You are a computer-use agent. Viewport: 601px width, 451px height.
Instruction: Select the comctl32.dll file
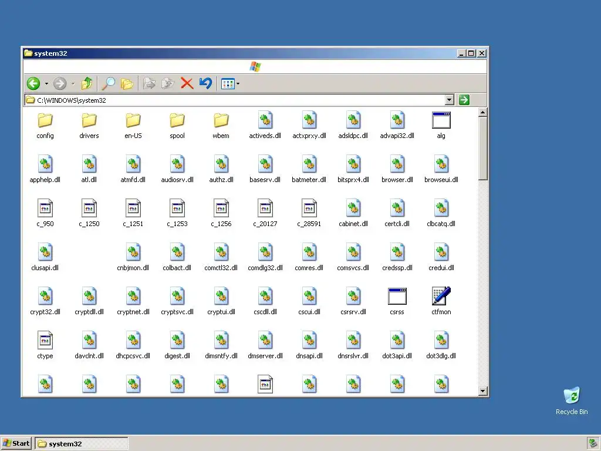221,258
